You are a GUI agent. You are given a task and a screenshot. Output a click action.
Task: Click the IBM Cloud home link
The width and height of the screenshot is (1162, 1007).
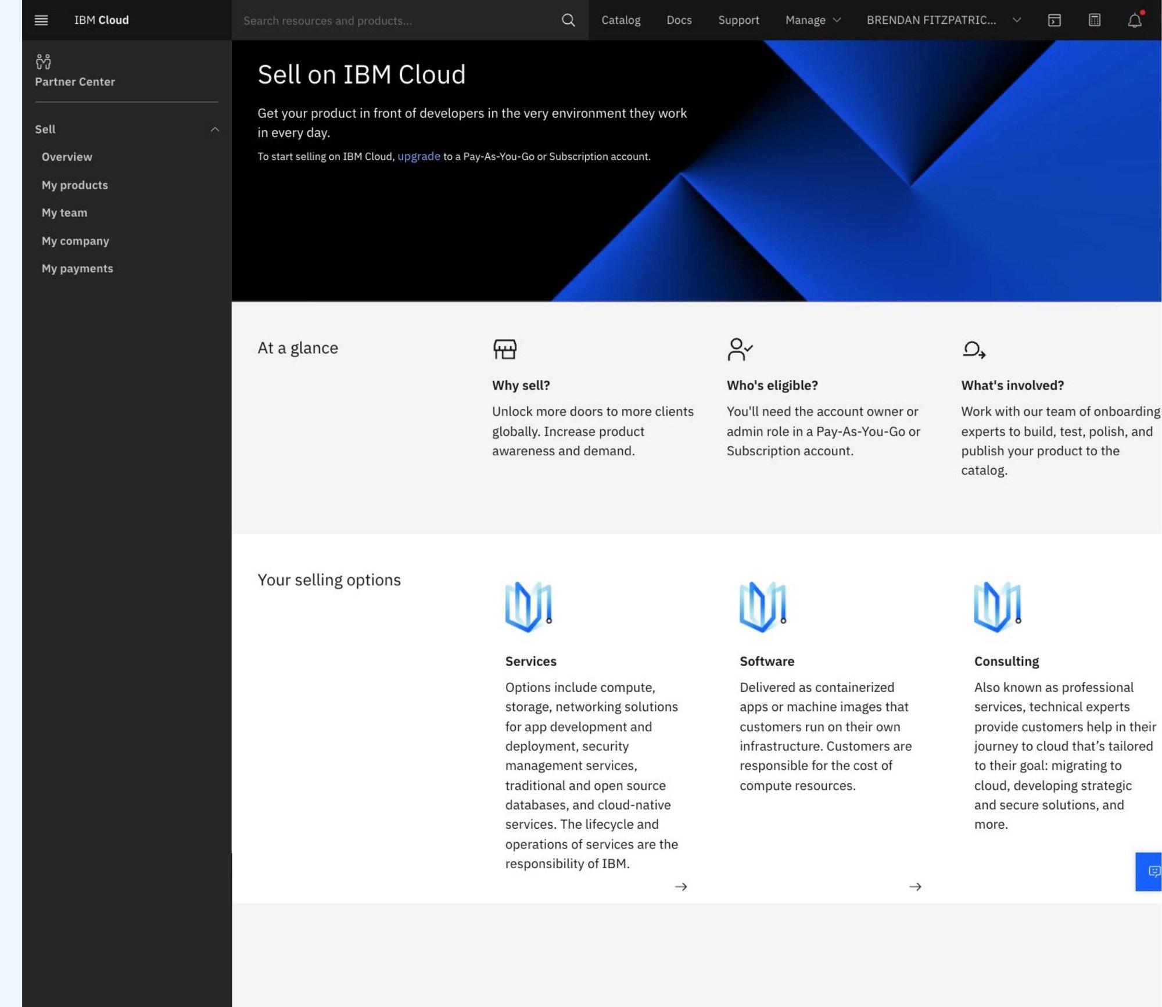click(x=101, y=20)
